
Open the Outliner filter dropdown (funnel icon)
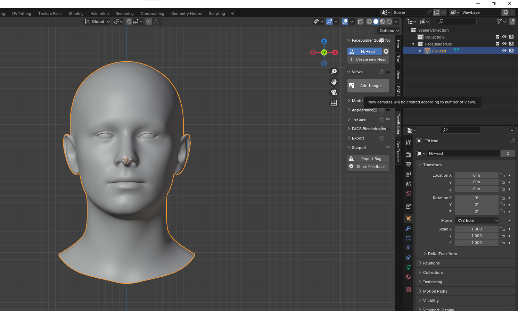point(501,22)
